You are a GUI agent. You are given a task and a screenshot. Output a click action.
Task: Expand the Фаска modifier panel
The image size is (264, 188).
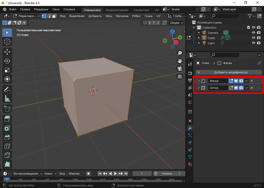click(199, 81)
